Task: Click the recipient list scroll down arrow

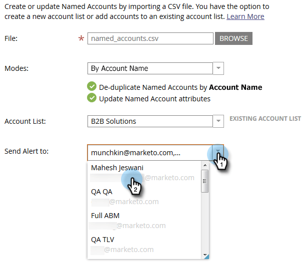Action: coord(204,255)
